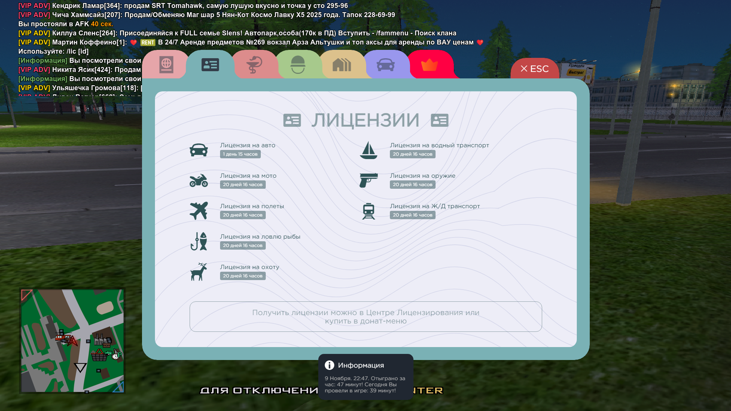The height and width of the screenshot is (411, 731).
Task: Click the minimap in the corner
Action: click(72, 341)
